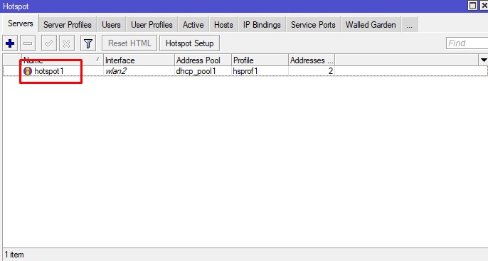The image size is (488, 261).
Task: Open the Walled Garden tab
Action: (371, 25)
